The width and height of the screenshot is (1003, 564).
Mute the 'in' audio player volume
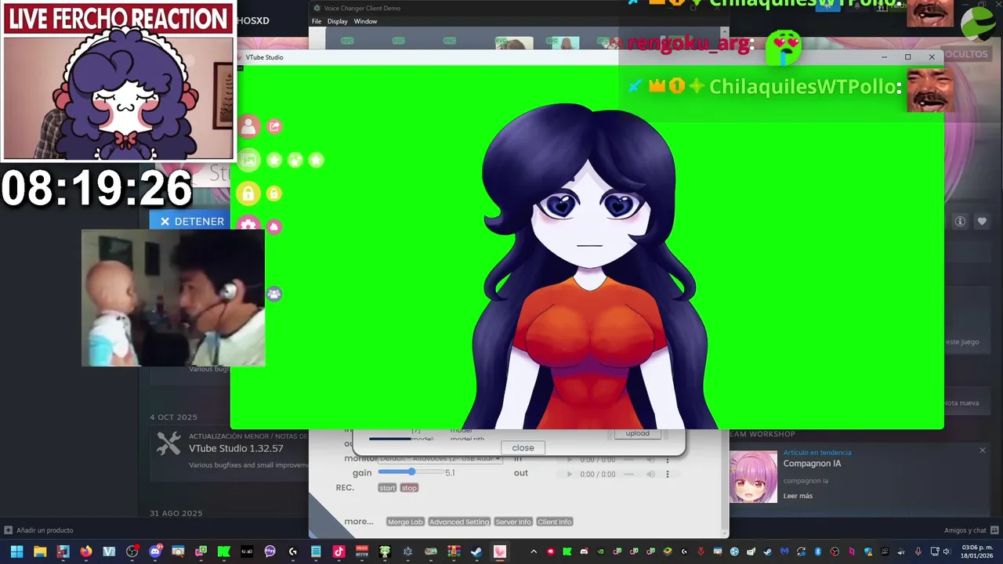tap(650, 459)
